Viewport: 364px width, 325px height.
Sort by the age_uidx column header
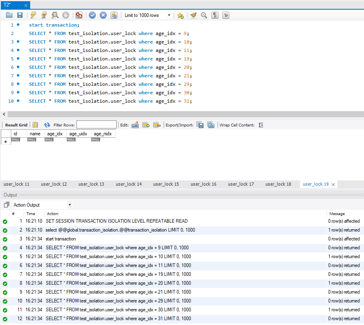coord(78,134)
